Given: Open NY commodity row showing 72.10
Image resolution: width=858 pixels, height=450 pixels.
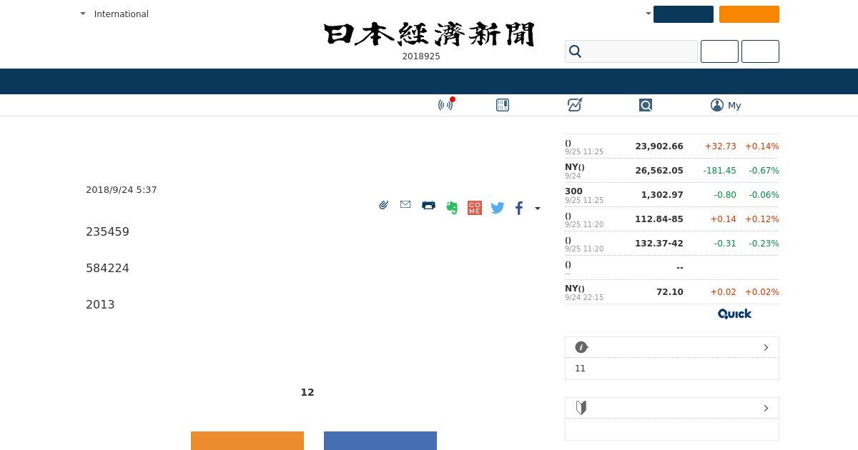Looking at the screenshot, I should click(672, 292).
